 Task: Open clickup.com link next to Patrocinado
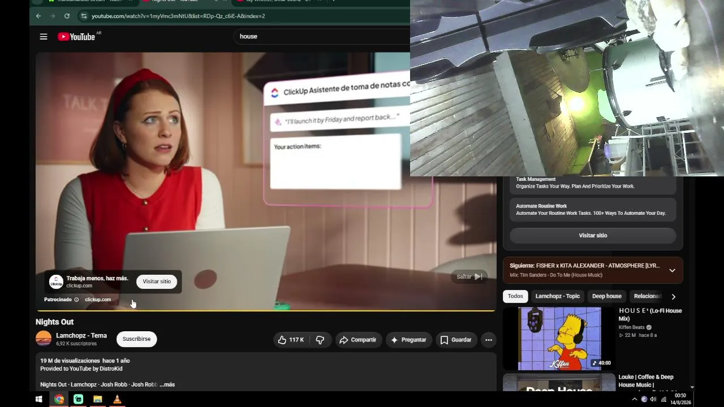coord(98,300)
